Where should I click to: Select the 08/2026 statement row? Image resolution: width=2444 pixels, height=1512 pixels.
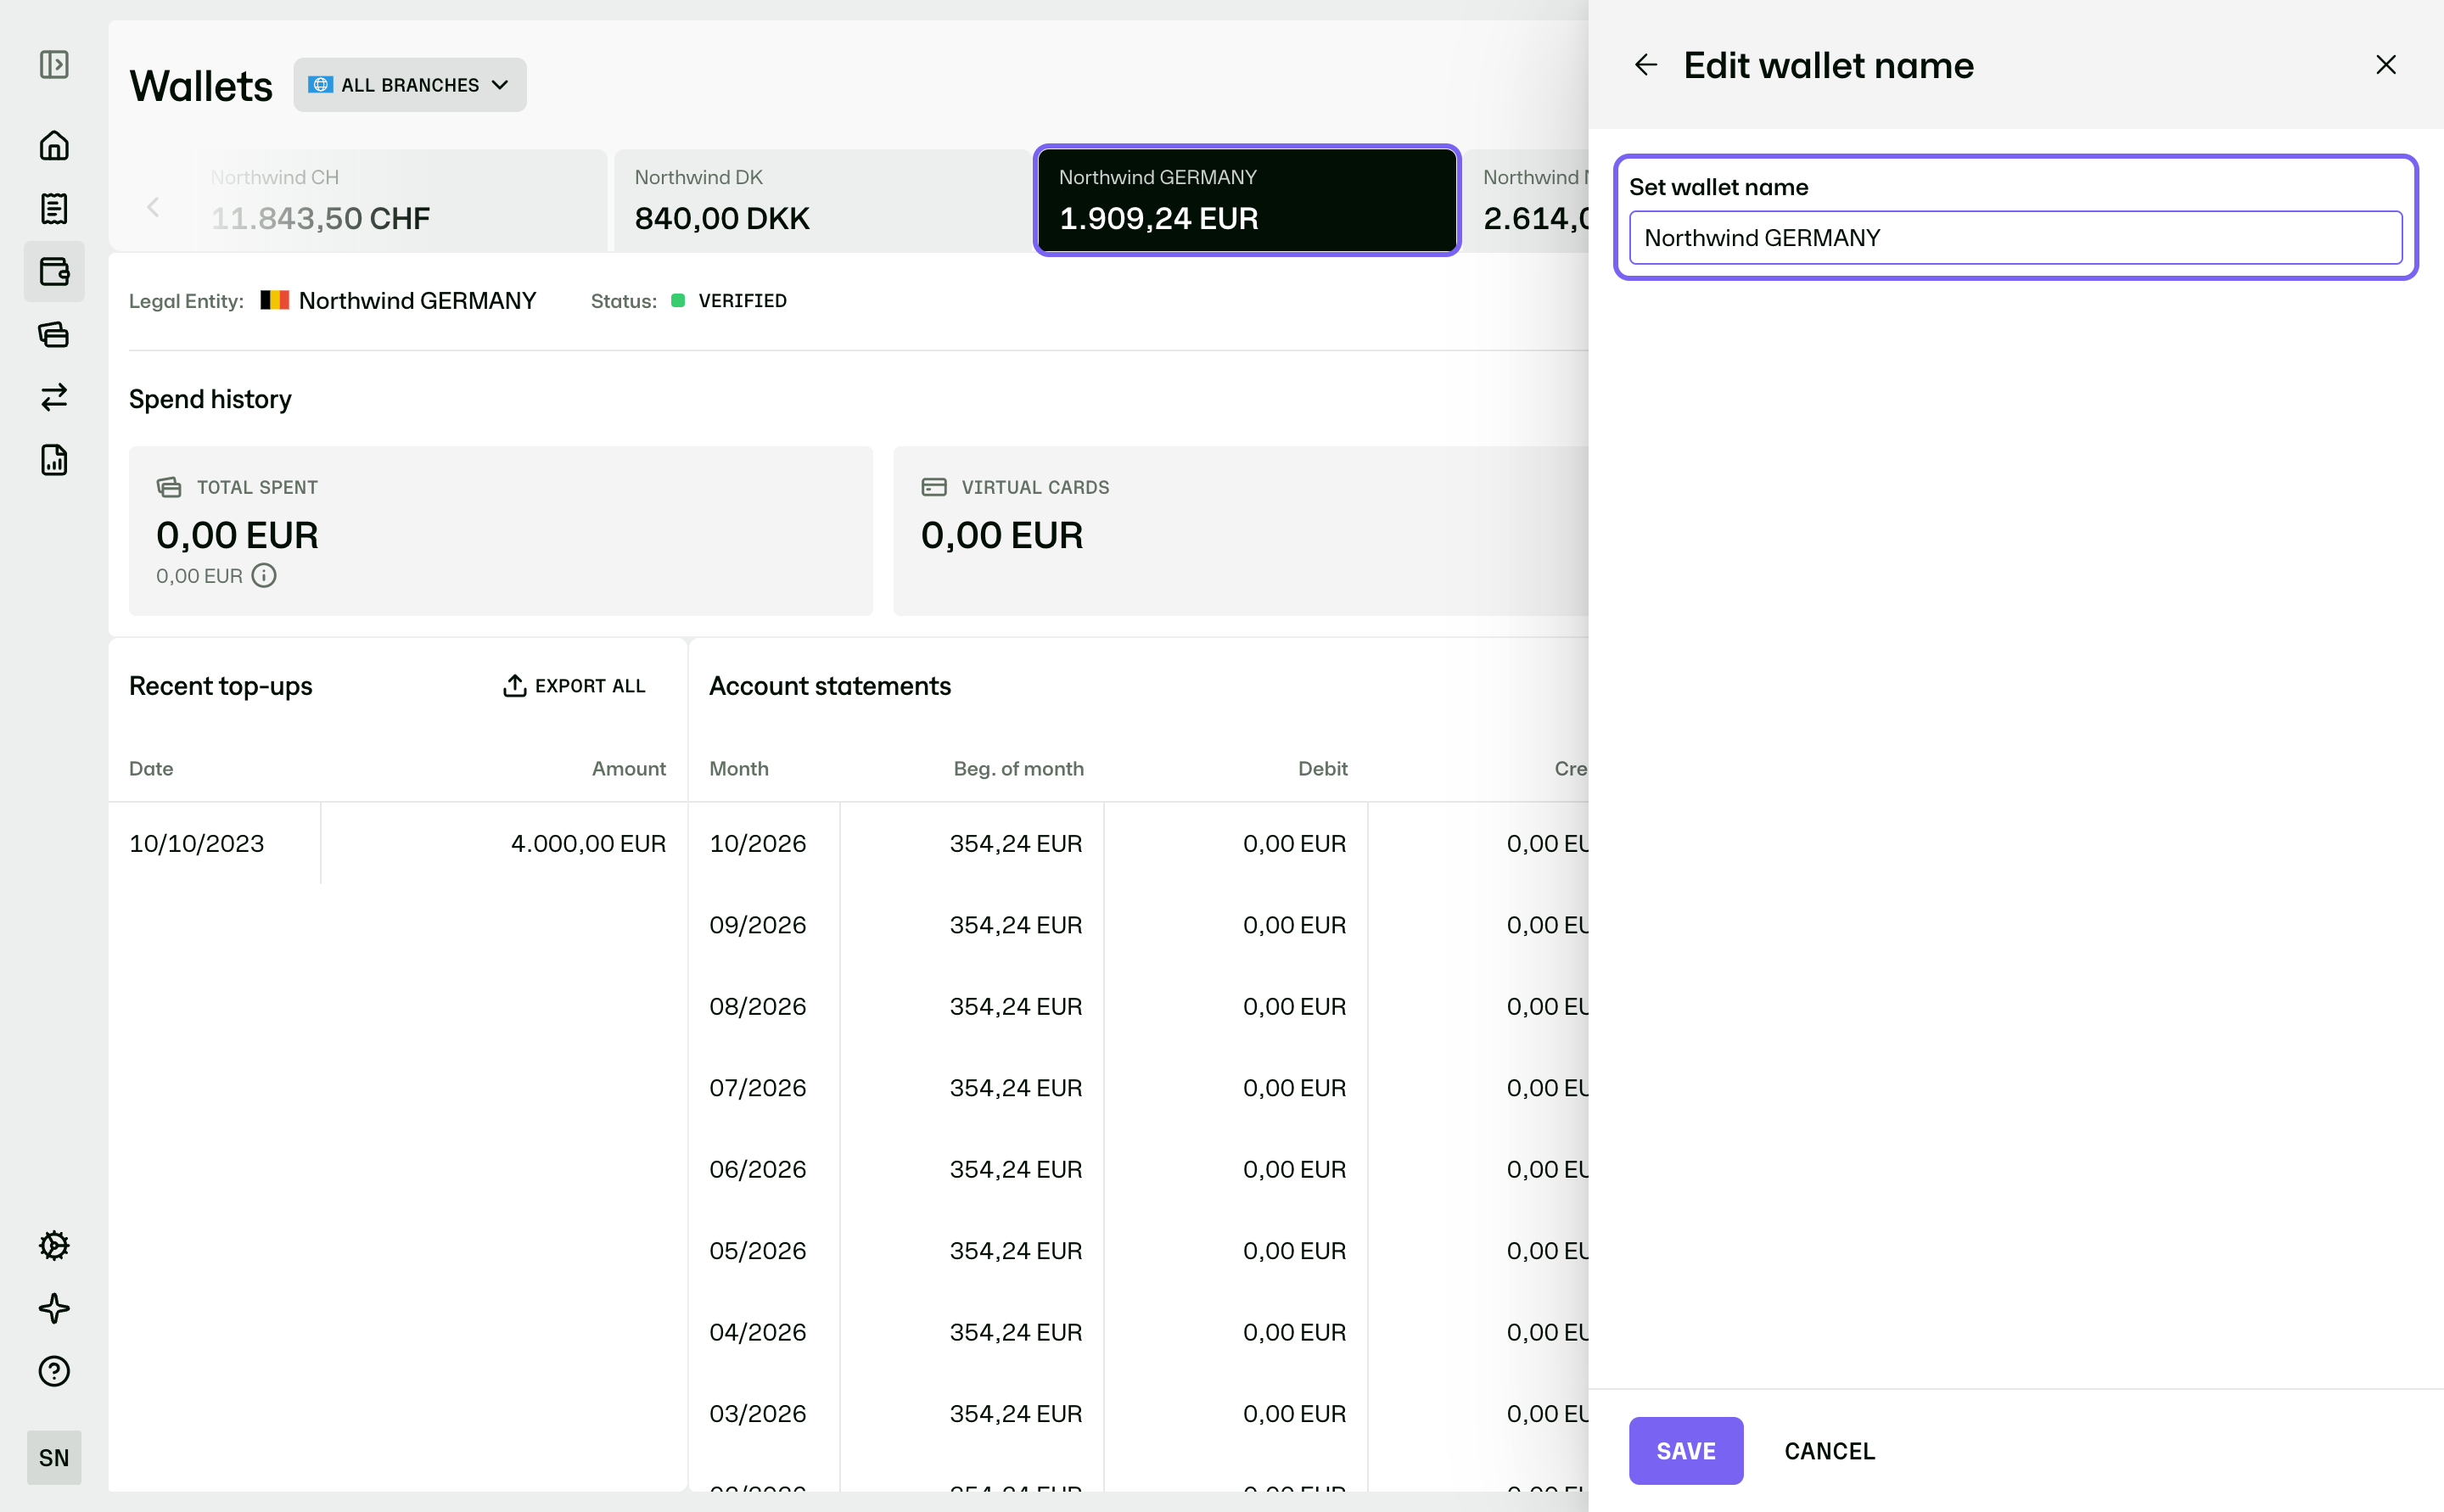pos(1148,1007)
